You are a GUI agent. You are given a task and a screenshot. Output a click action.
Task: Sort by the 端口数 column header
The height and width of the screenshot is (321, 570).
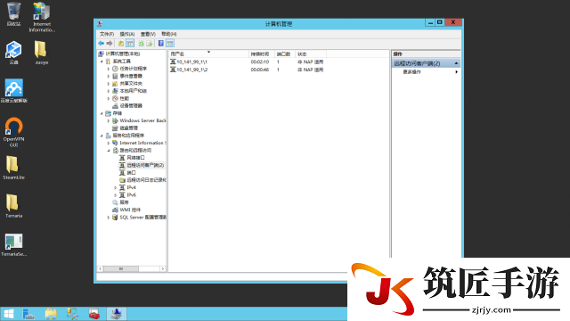point(285,53)
